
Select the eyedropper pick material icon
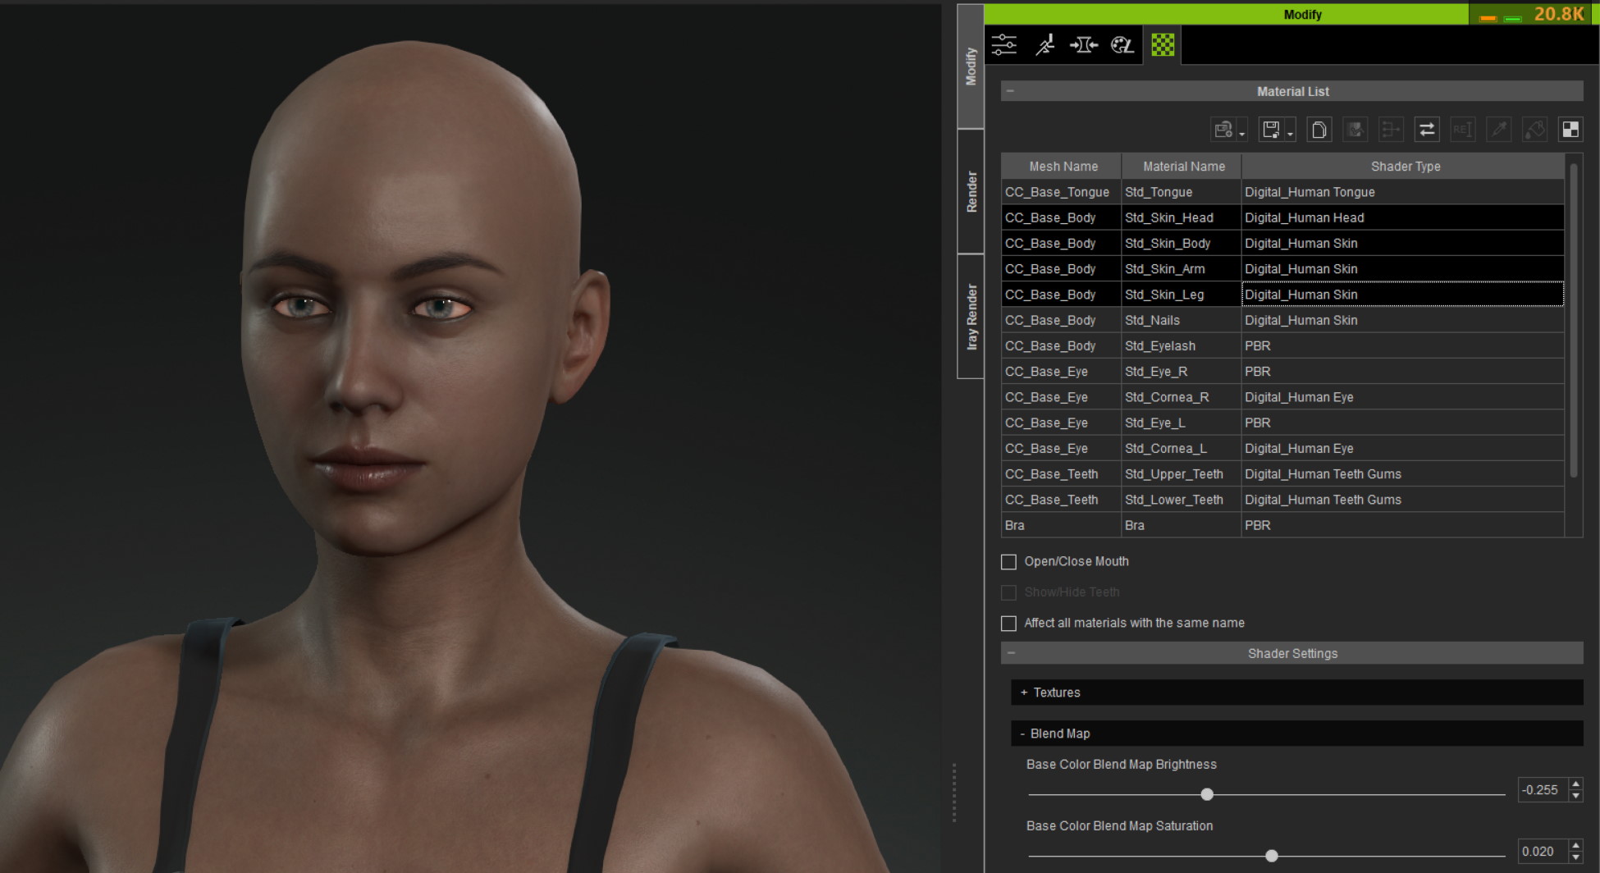(x=1498, y=130)
